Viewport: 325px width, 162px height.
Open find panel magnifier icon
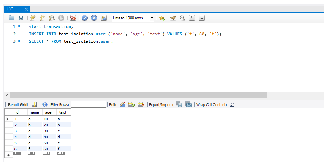(182, 18)
